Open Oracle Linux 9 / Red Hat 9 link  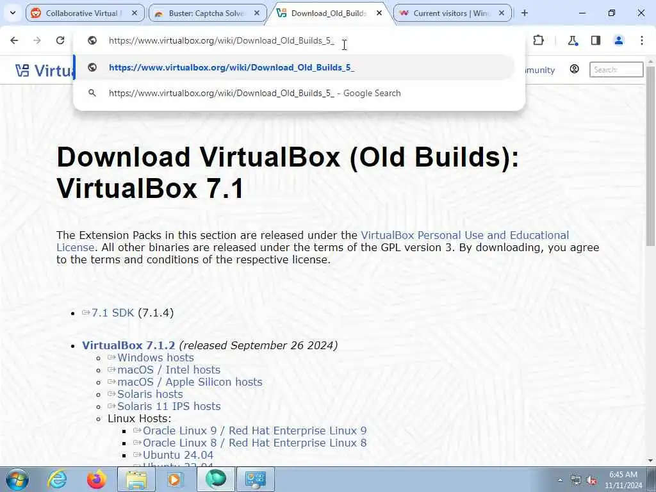tap(254, 430)
